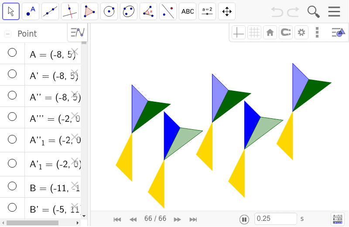Select the Slider a=2 tool

coord(207,11)
